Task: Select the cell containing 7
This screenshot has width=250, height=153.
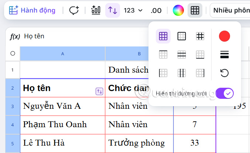Action: [x=195, y=125]
